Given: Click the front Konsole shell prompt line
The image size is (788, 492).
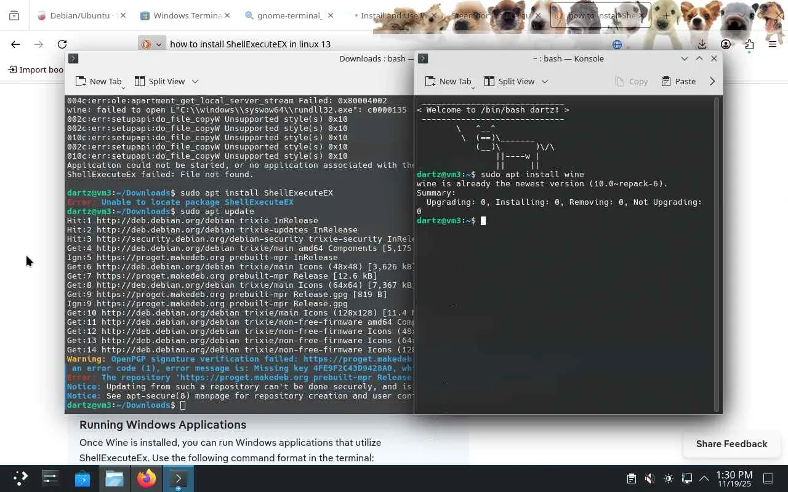Looking at the screenshot, I should [x=451, y=221].
